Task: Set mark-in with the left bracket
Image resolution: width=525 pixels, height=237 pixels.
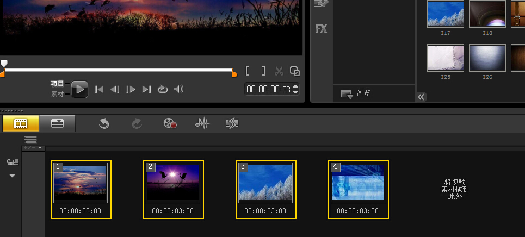Action: coord(248,71)
